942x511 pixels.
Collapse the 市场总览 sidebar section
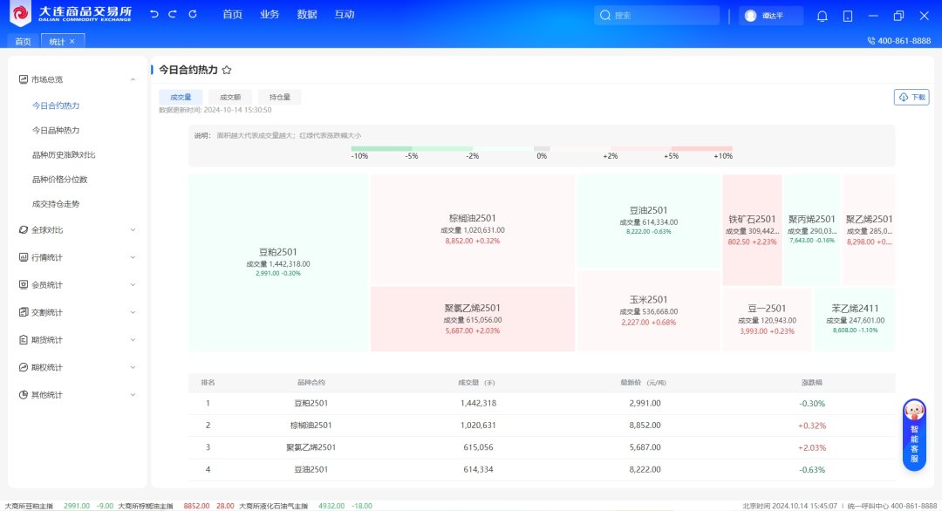pos(133,79)
